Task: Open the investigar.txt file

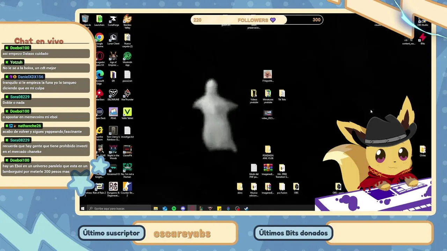Action: [x=127, y=132]
